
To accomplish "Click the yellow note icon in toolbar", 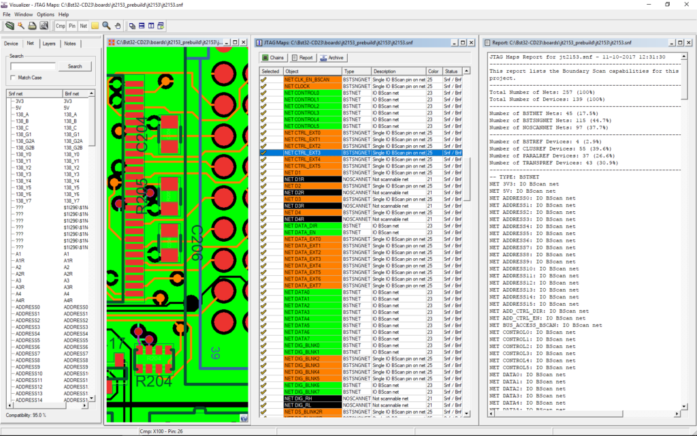I will click(x=95, y=26).
